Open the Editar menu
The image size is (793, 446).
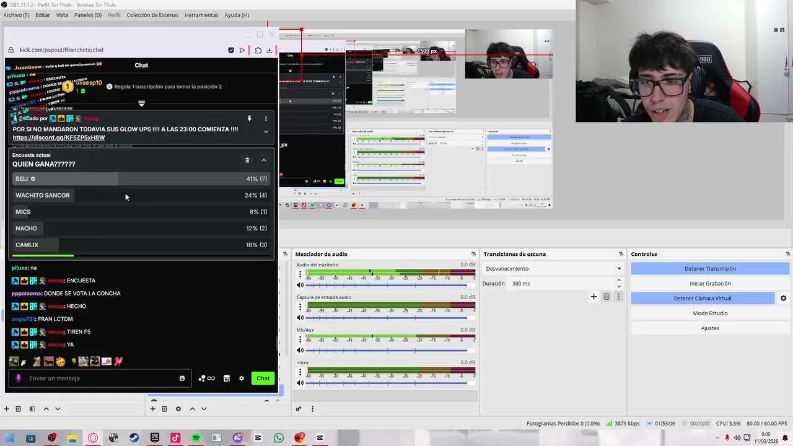pos(43,15)
